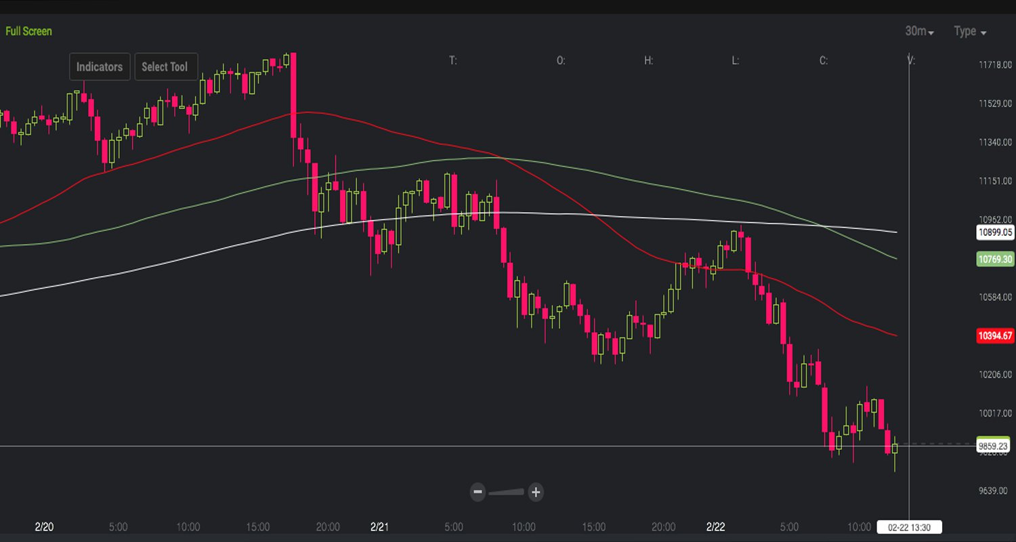This screenshot has width=1016, height=542.
Task: Open the chart Type dropdown
Action: (x=970, y=31)
